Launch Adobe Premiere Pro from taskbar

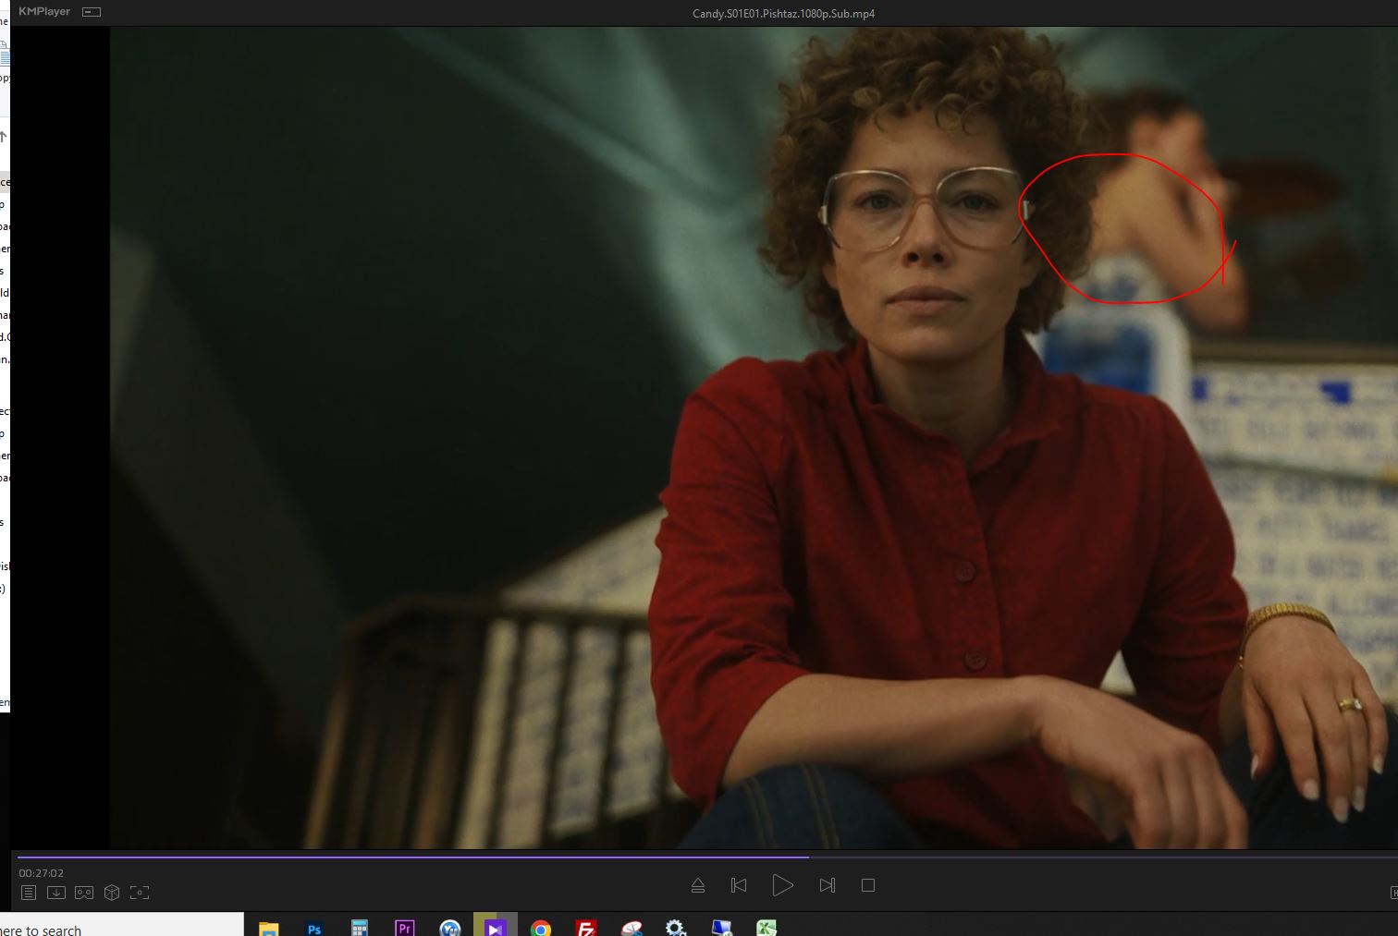click(404, 928)
